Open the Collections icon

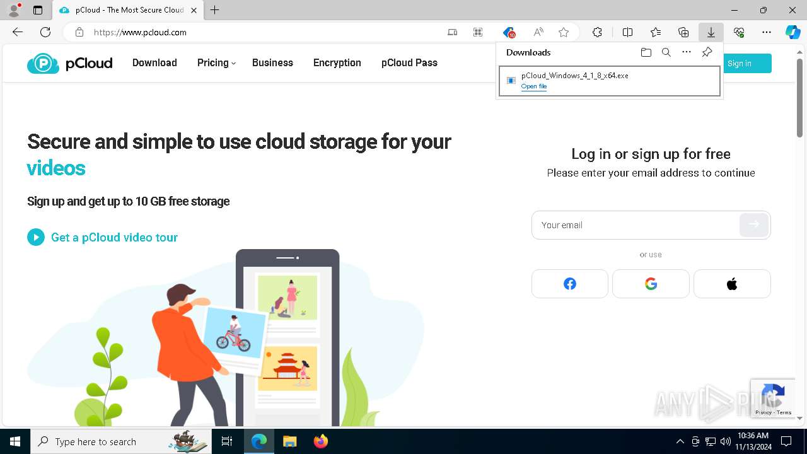[683, 32]
